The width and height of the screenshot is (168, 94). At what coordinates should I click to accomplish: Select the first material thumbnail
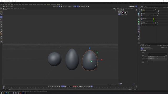[119, 13]
